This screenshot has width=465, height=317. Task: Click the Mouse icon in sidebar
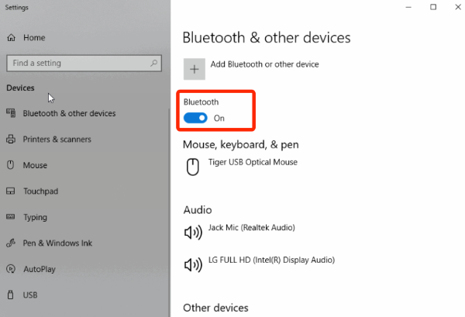11,165
